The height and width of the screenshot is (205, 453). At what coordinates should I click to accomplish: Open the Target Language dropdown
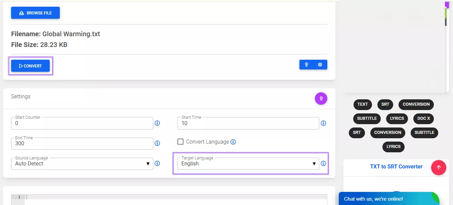point(314,163)
